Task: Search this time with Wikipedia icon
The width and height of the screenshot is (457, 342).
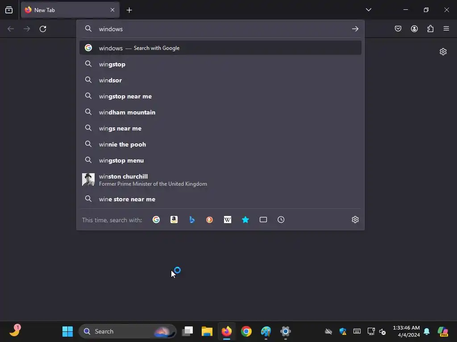Action: 227,220
